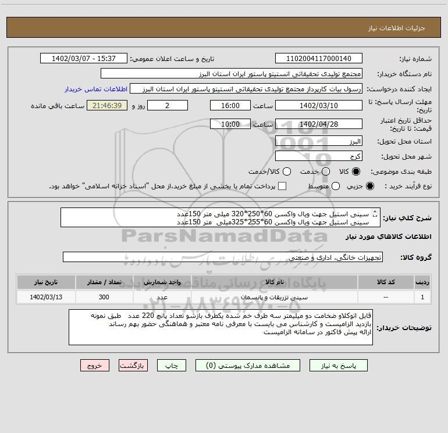The height and width of the screenshot is (433, 448).
Task: Click the نوع فرآیند خرید label
Action: point(408,186)
